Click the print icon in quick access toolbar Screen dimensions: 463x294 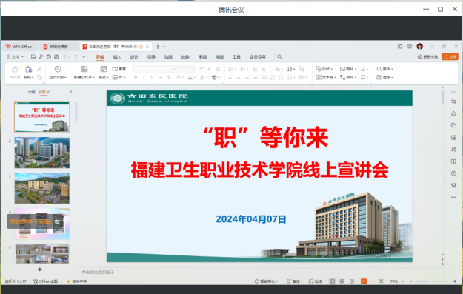(x=49, y=57)
